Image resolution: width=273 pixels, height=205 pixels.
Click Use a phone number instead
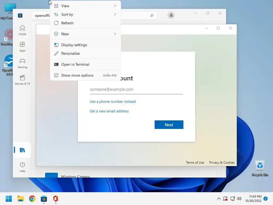tap(113, 101)
